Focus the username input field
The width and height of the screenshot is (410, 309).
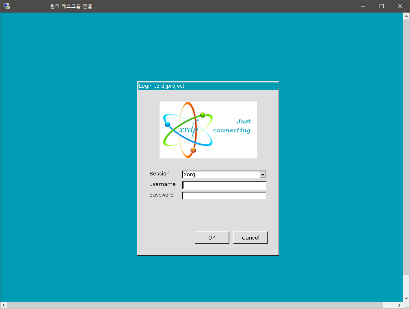(x=224, y=185)
